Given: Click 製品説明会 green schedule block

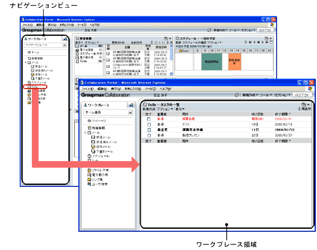Looking at the screenshot, I should click(212, 62).
